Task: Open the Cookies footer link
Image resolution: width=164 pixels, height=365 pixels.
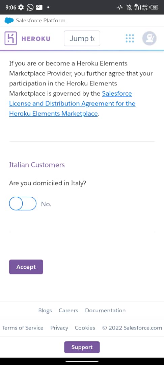Action: pyautogui.click(x=85, y=328)
